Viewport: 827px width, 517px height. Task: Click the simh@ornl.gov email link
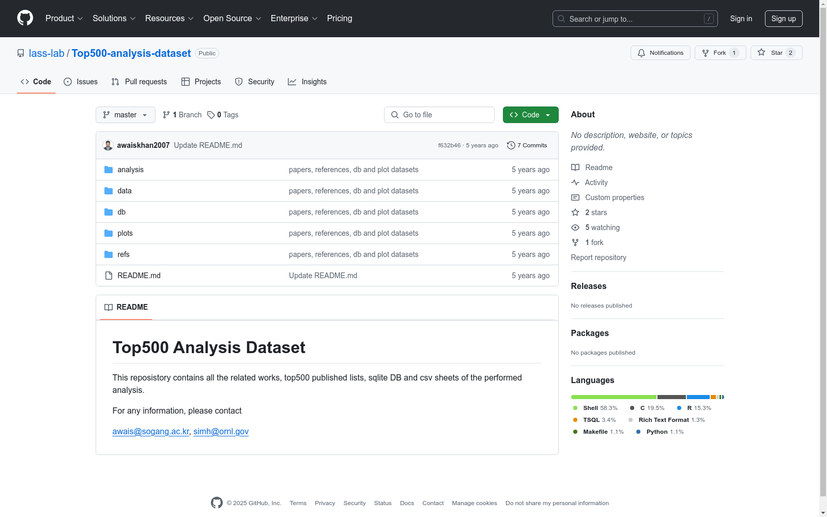pyautogui.click(x=221, y=431)
